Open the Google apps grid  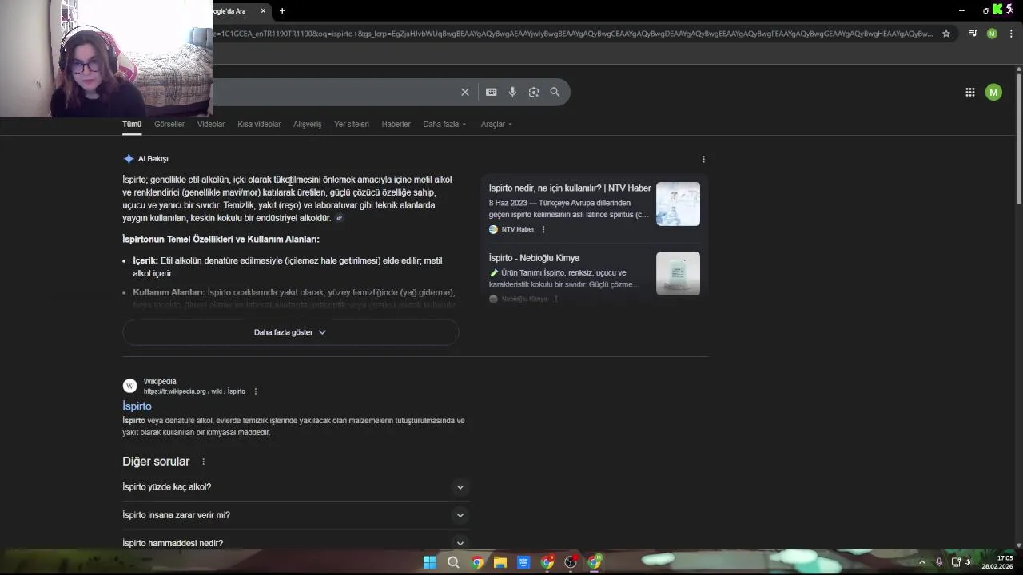[969, 92]
